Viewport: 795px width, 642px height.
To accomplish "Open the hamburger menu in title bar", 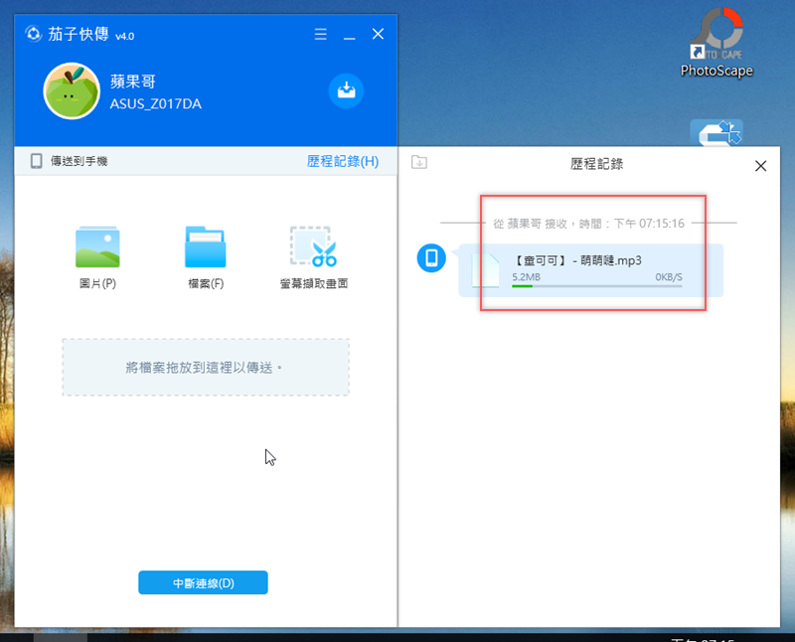I will (x=320, y=34).
